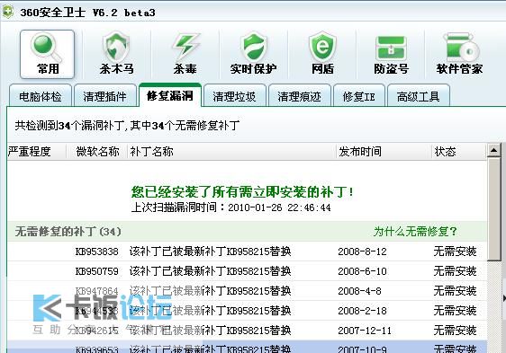Switch to the 清理痕迹 tab

tap(300, 95)
